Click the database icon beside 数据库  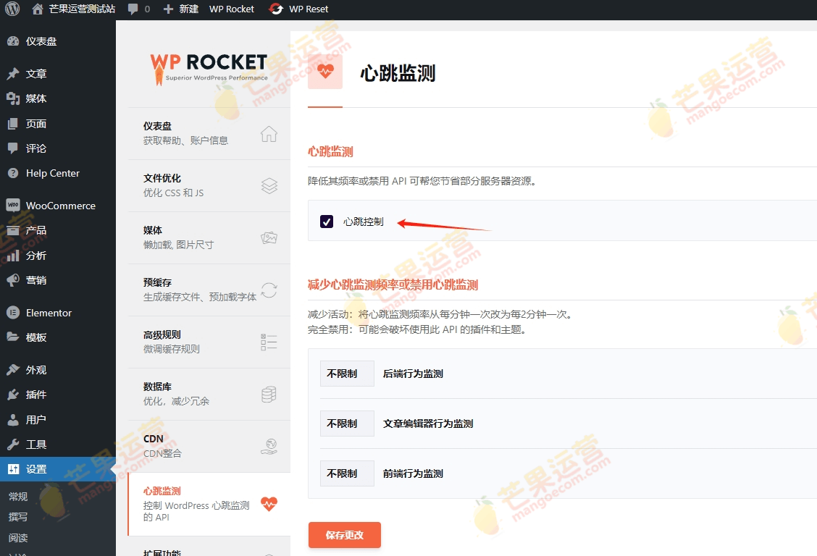[269, 395]
